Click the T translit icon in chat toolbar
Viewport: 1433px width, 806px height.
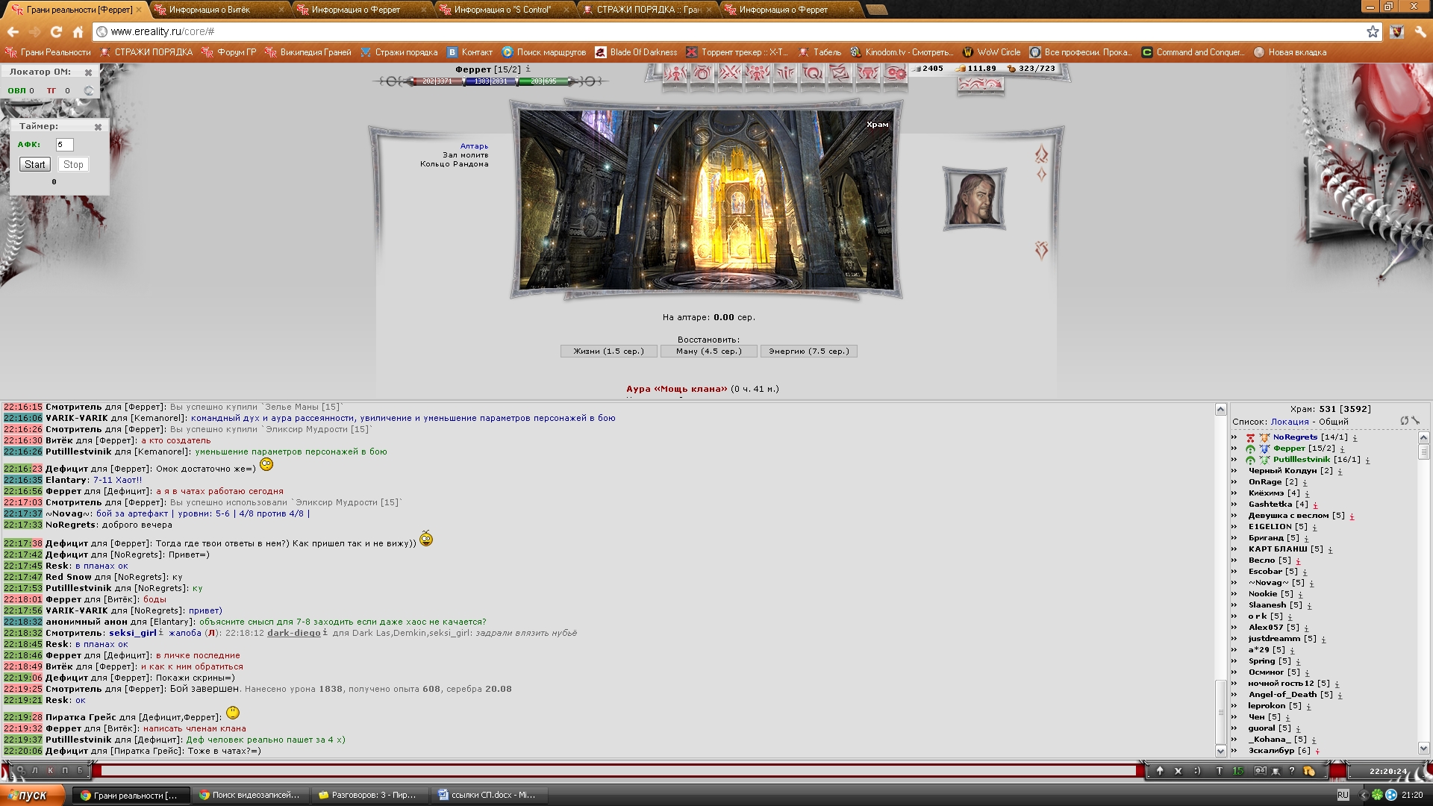[1220, 771]
